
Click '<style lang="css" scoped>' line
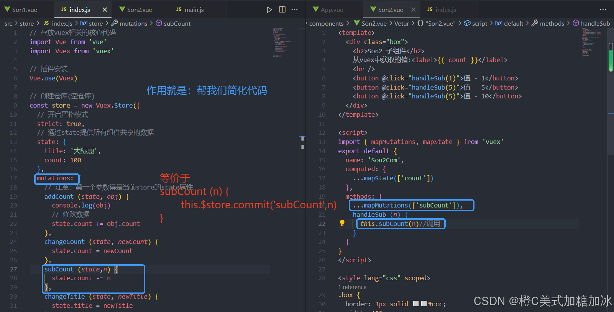384,278
